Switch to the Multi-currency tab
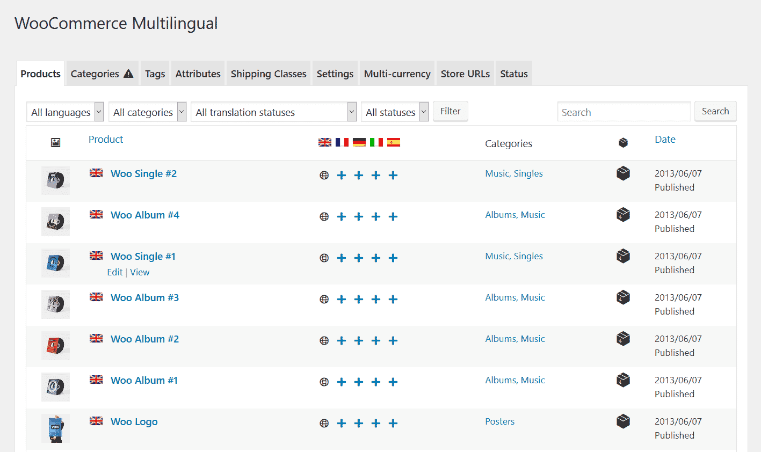The height and width of the screenshot is (452, 761). point(397,74)
